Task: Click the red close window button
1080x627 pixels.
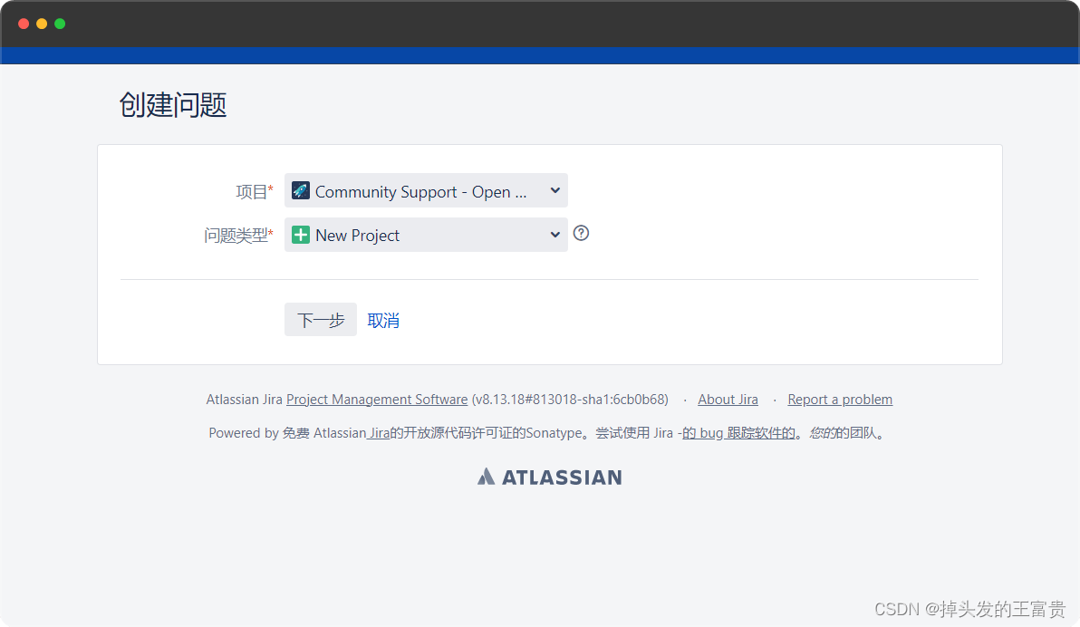Action: pyautogui.click(x=24, y=24)
